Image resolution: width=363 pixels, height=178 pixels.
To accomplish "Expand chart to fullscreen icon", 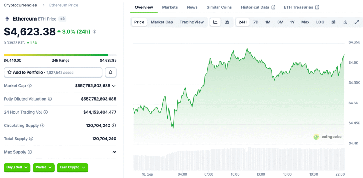I will (x=357, y=22).
